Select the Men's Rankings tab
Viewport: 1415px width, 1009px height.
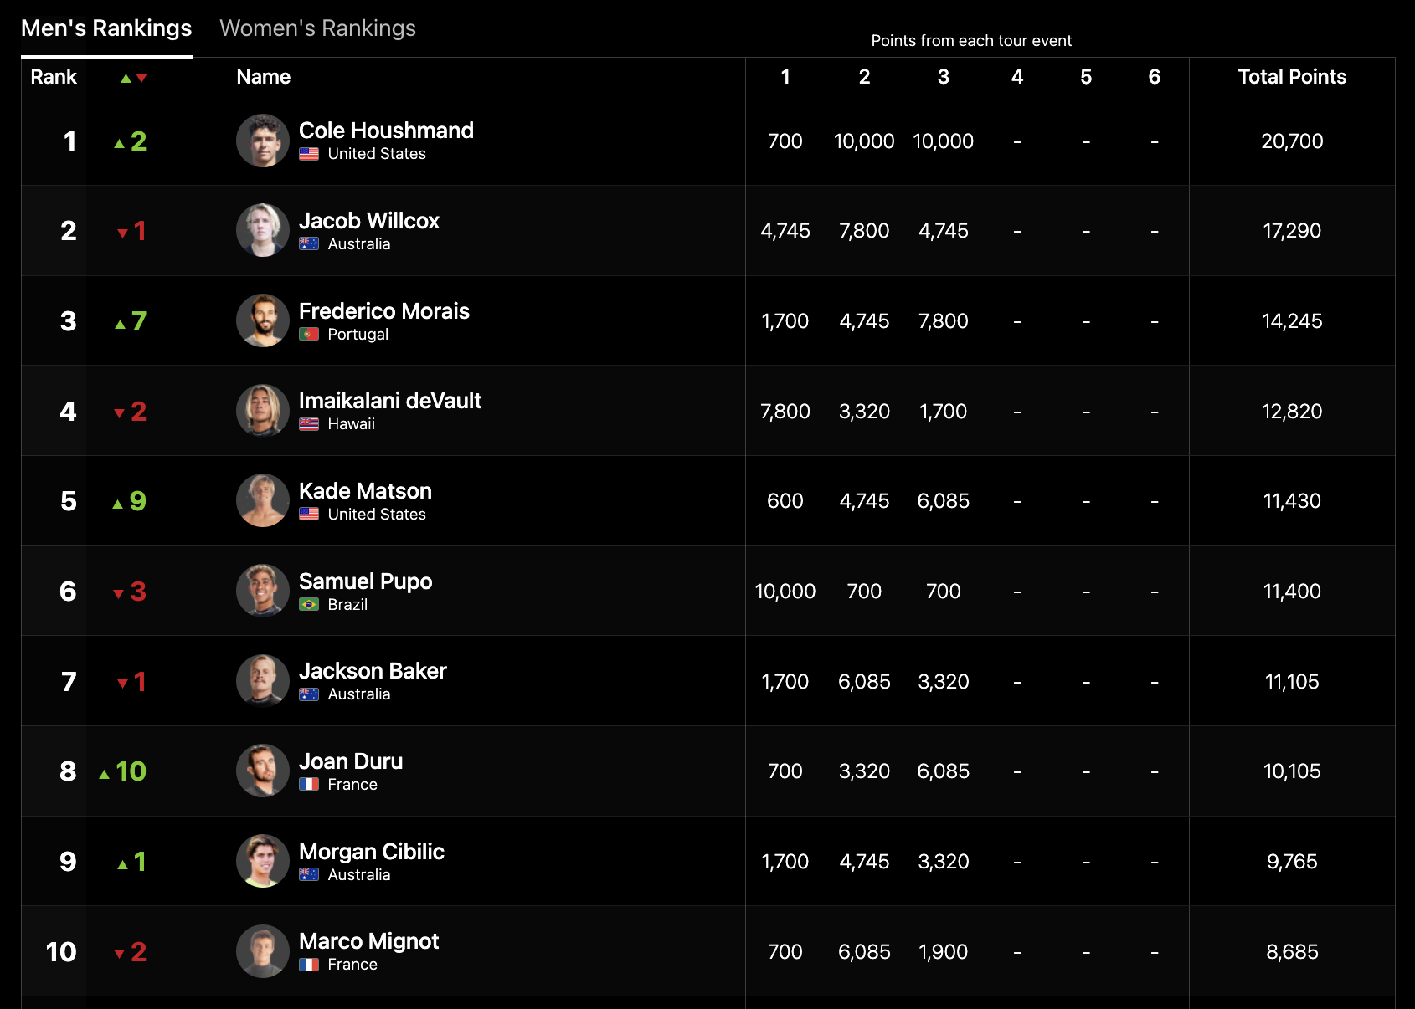point(106,28)
